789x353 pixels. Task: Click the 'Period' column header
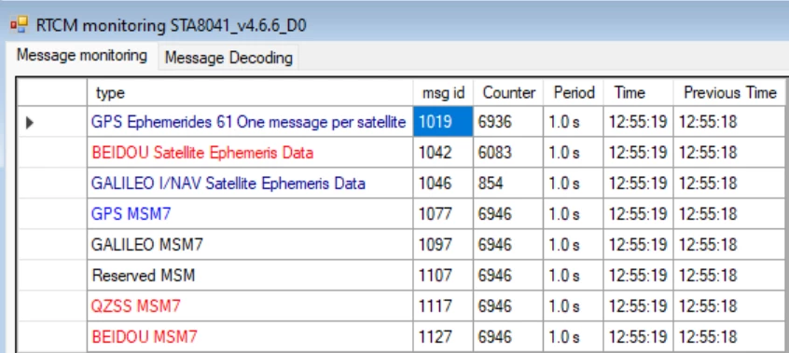coord(574,92)
